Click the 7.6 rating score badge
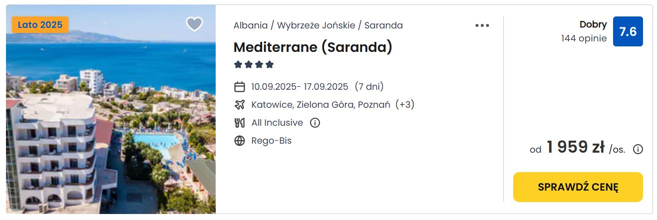The width and height of the screenshot is (657, 220). [x=628, y=31]
